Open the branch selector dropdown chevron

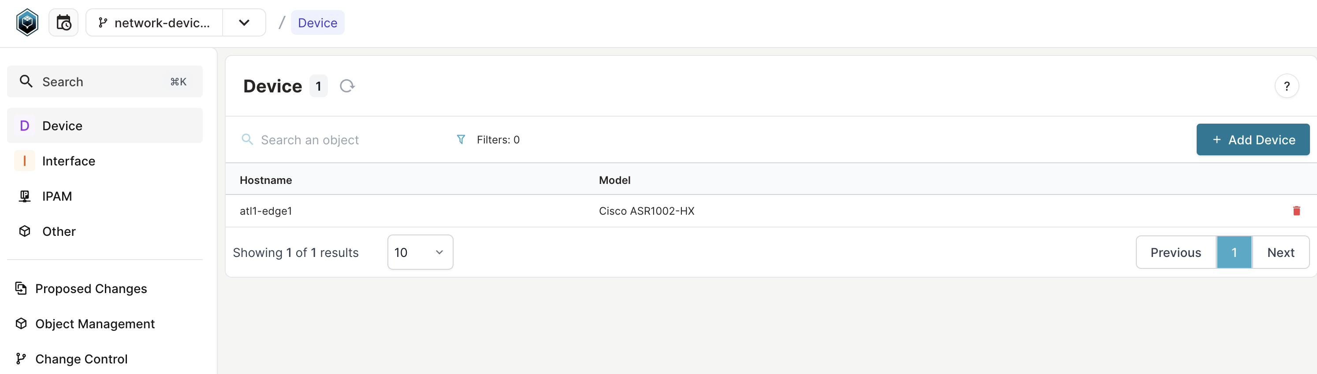pyautogui.click(x=244, y=22)
